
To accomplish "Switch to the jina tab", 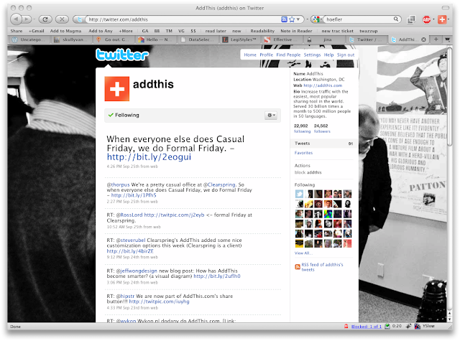I will point(324,39).
